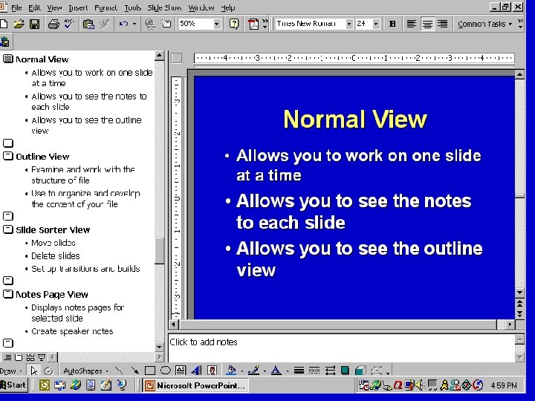Undo the last action with the Undo arrow

click(x=123, y=24)
